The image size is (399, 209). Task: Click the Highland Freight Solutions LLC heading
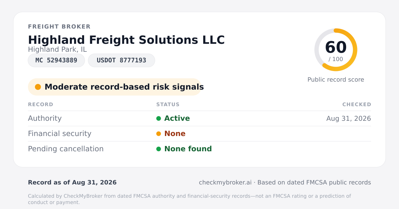pyautogui.click(x=126, y=40)
